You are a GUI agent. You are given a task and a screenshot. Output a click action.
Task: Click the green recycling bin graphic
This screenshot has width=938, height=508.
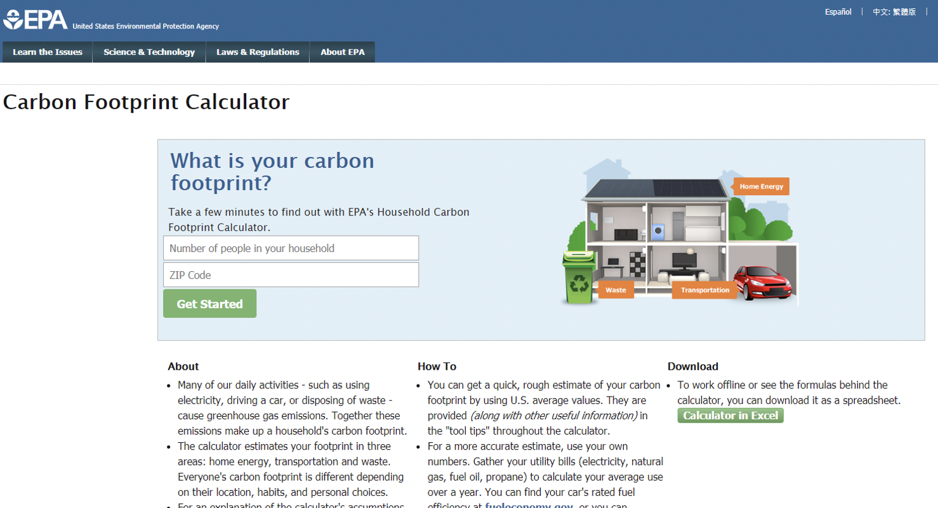tap(578, 277)
